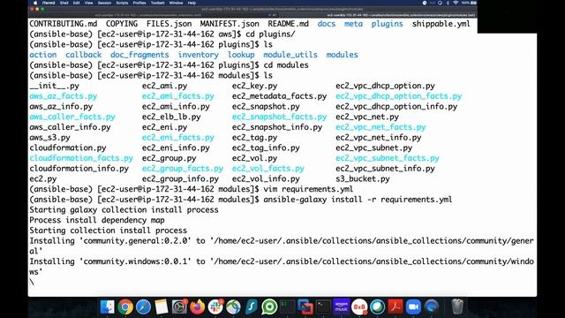Click 'ec2_metadata_facts.py' file name
Image resolution: width=565 pixels, height=318 pixels.
[279, 96]
